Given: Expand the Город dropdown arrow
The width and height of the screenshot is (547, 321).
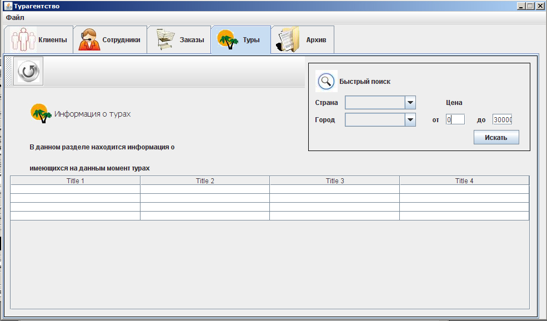Looking at the screenshot, I should point(410,119).
